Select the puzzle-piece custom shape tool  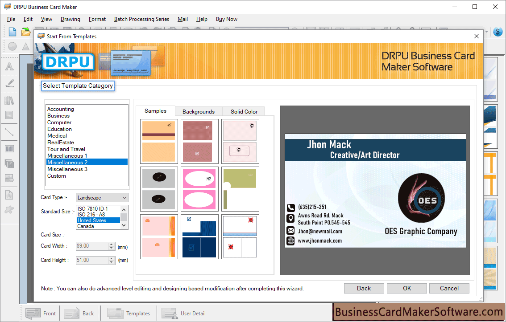tap(9, 210)
